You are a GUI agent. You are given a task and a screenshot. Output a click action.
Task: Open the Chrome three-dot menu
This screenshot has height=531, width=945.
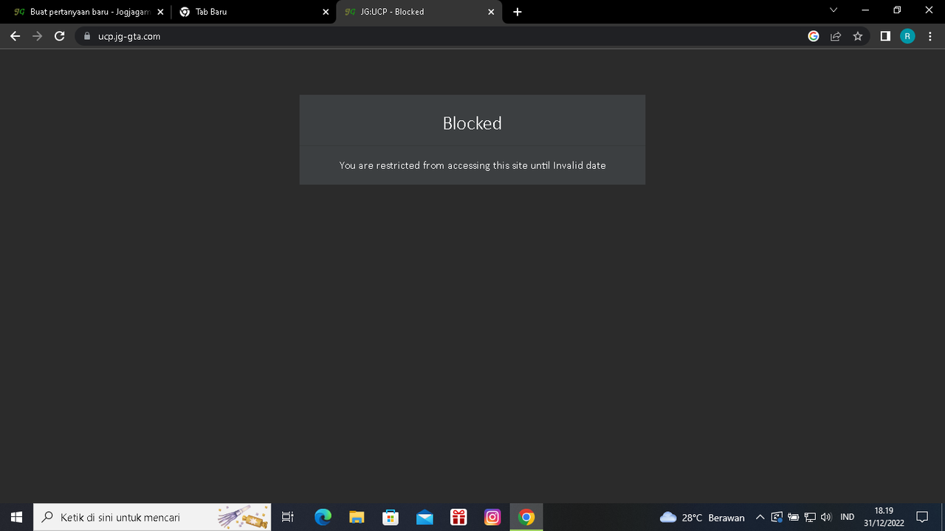[x=929, y=36]
